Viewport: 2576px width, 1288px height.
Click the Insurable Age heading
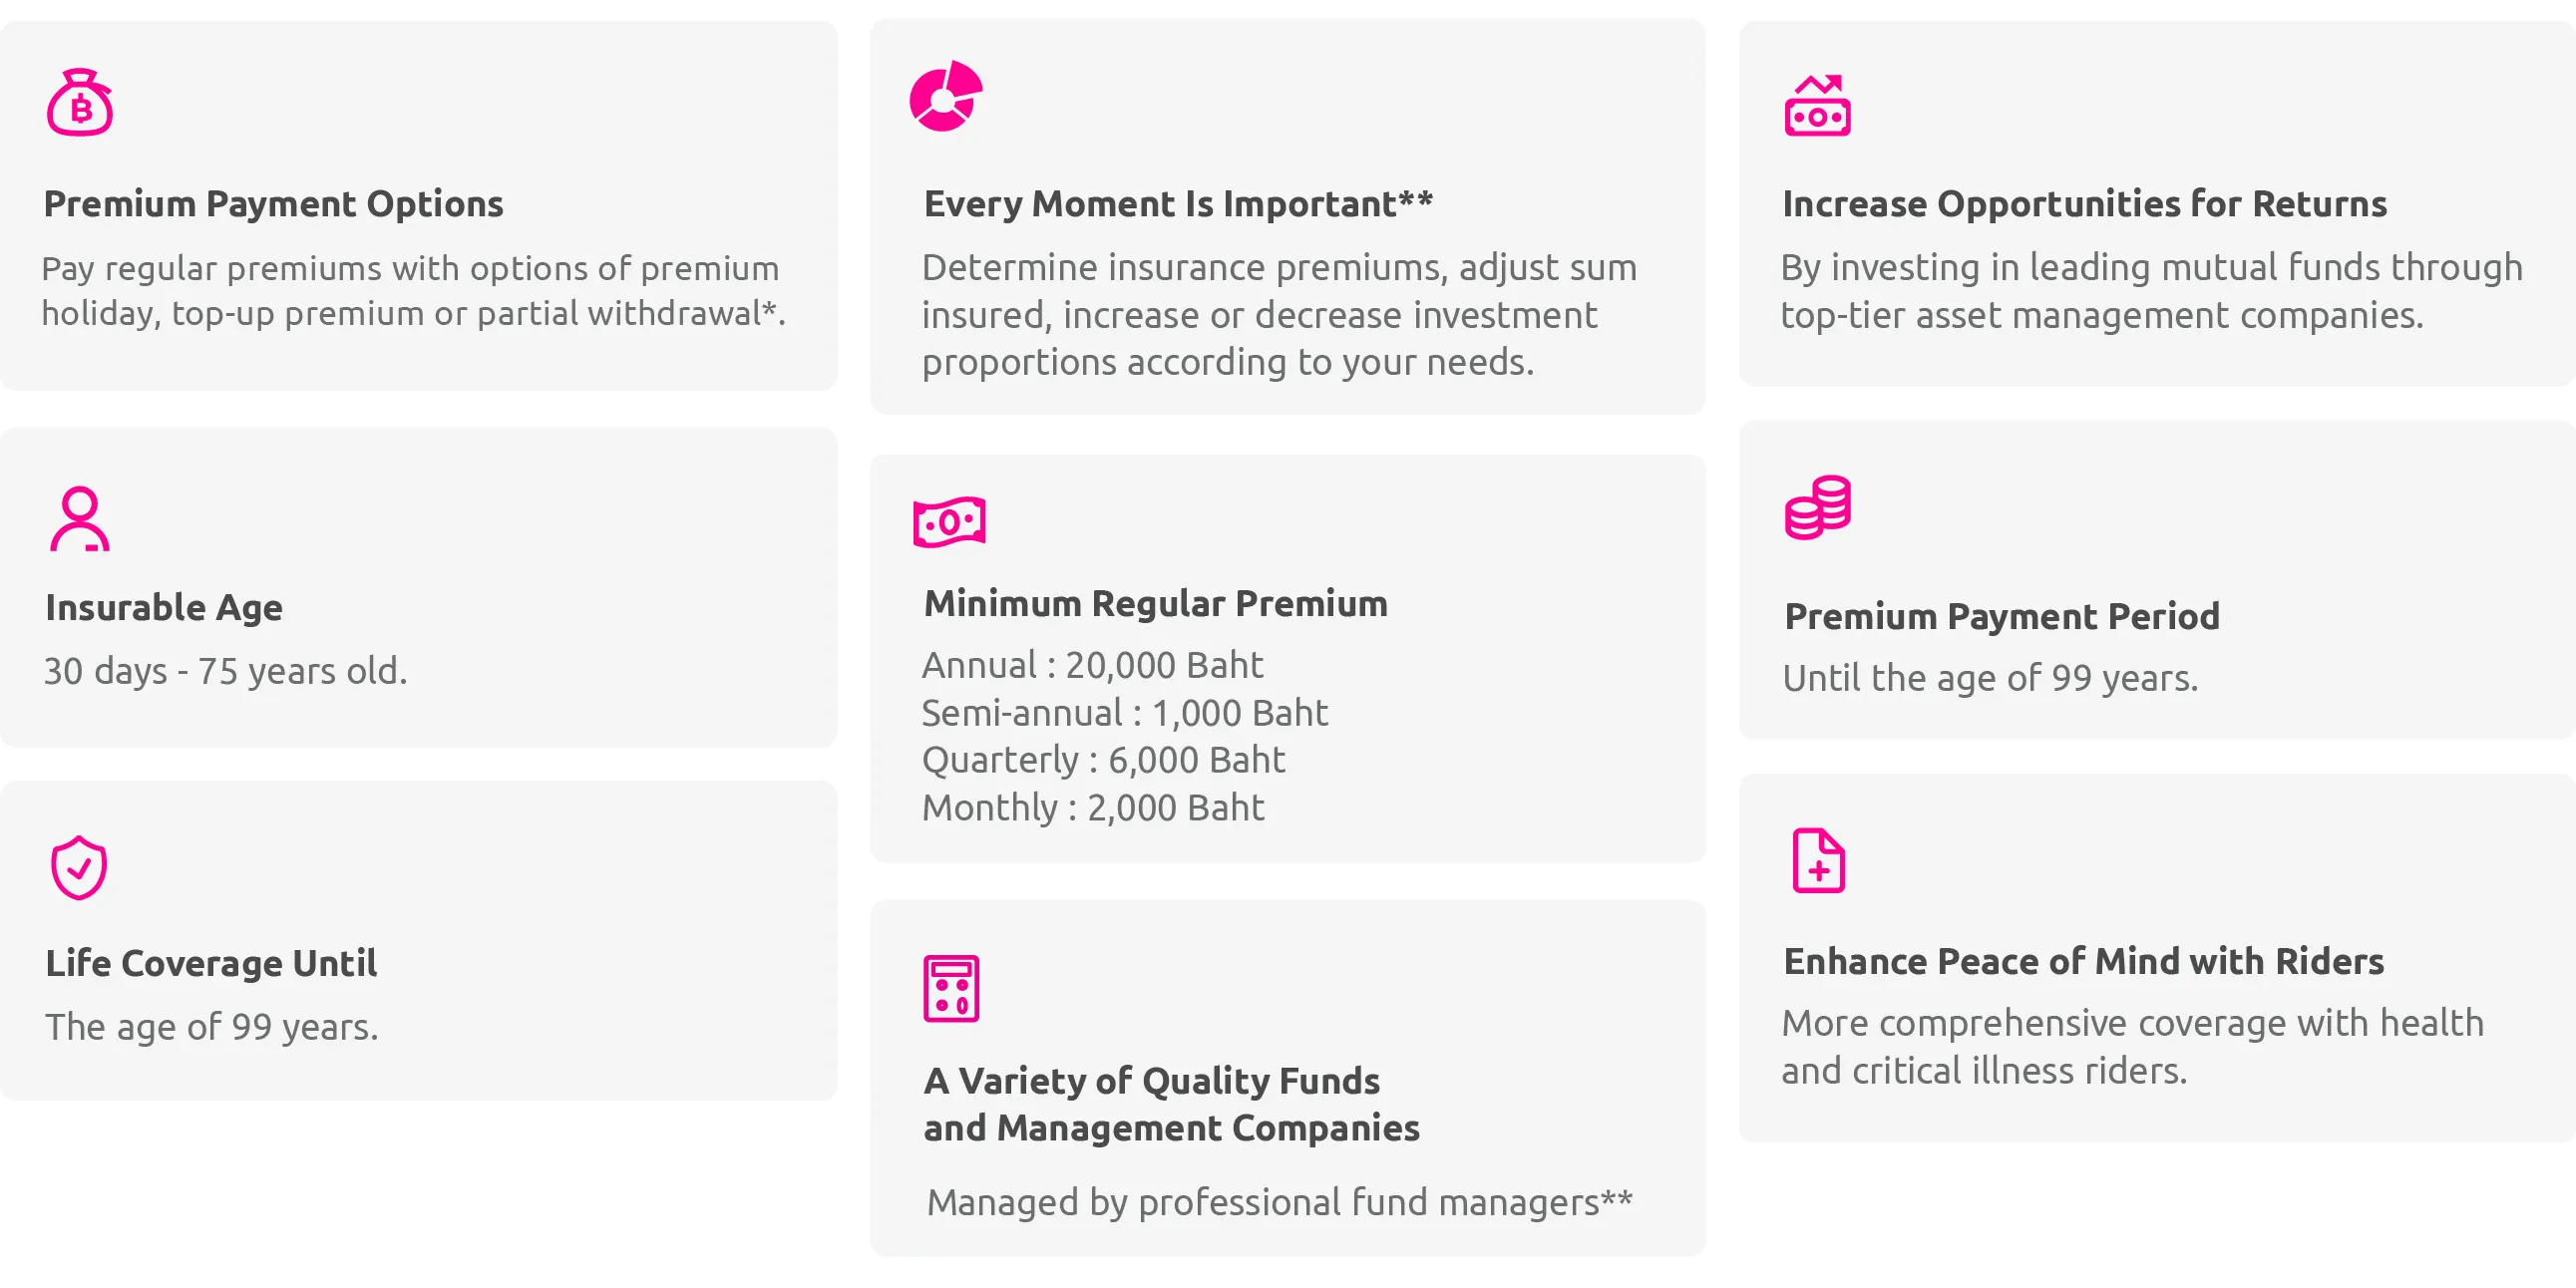click(x=164, y=608)
